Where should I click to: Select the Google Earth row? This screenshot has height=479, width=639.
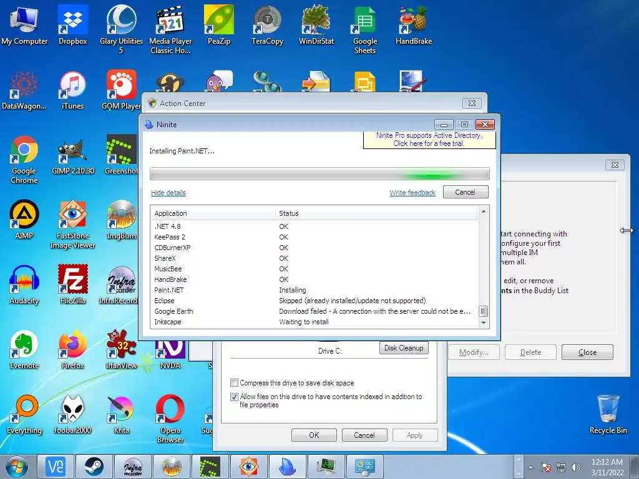[x=314, y=311]
